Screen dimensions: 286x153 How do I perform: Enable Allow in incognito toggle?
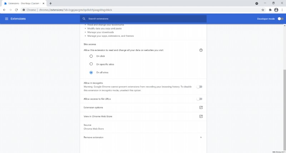199,87
